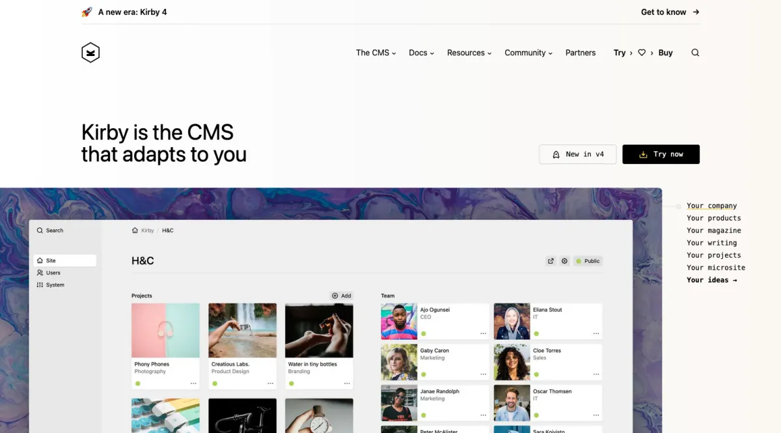Click the home icon in panel breadcrumb
The height and width of the screenshot is (433, 781).
tap(135, 230)
